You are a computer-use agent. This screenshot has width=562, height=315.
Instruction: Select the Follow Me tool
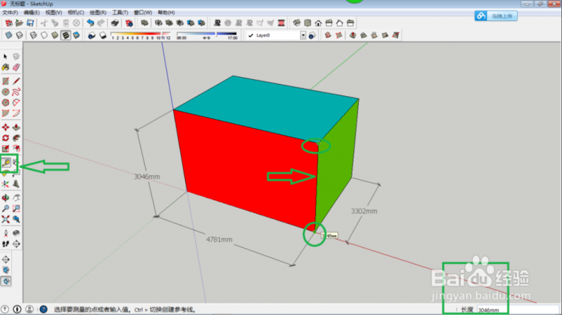[x=16, y=138]
